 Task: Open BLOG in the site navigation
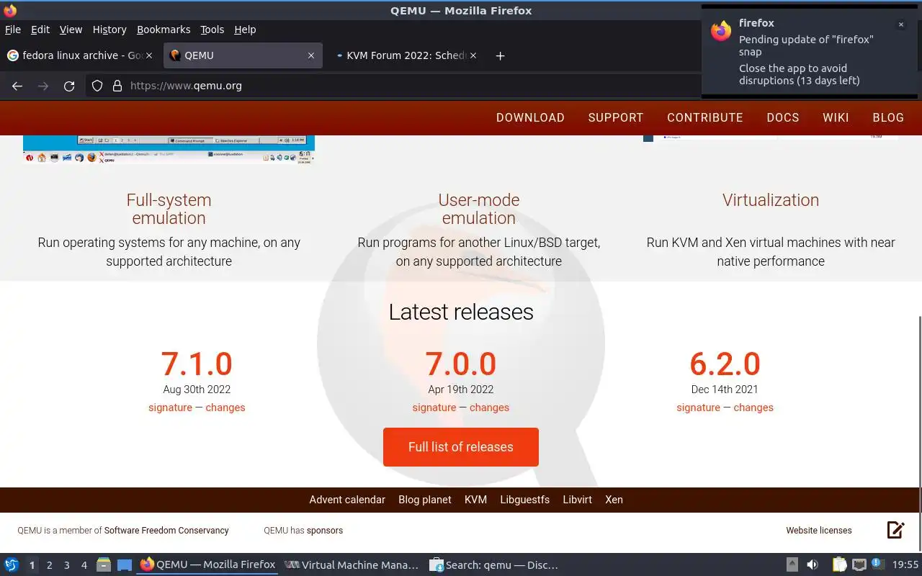[888, 117]
